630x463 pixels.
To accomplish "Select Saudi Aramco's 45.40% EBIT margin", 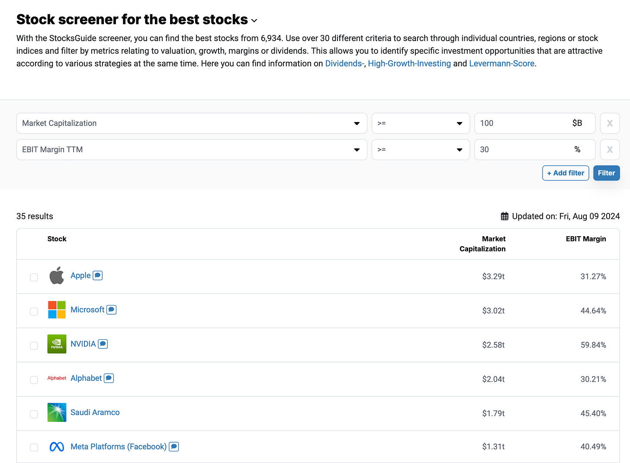I will pyautogui.click(x=593, y=413).
